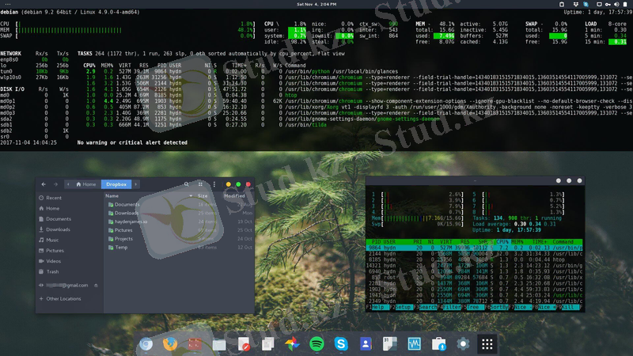Image resolution: width=633 pixels, height=356 pixels.
Task: Launch Firefox from the dock
Action: [x=170, y=344]
